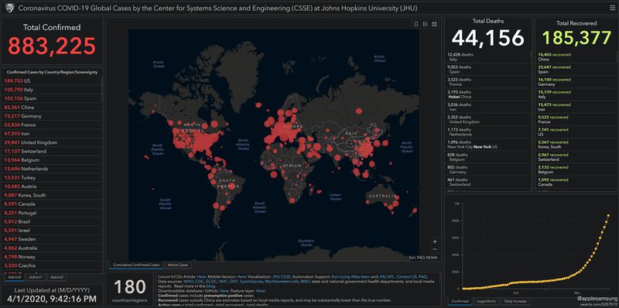Switch list to Admin1 level

tap(36, 278)
